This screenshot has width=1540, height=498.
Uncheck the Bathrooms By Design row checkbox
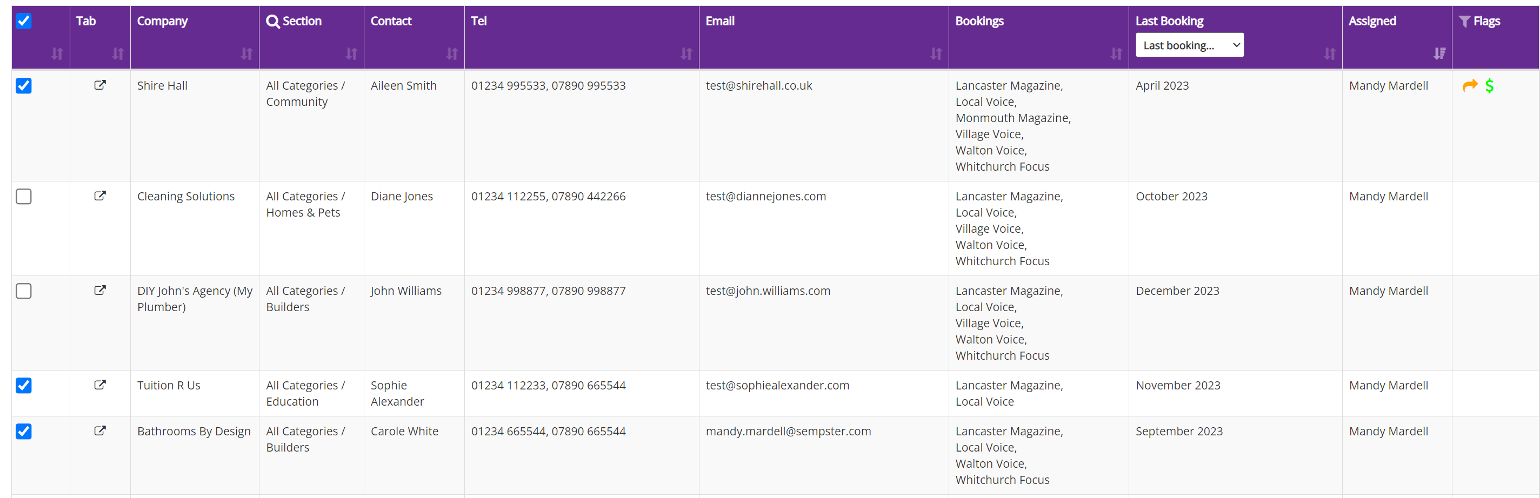click(23, 431)
